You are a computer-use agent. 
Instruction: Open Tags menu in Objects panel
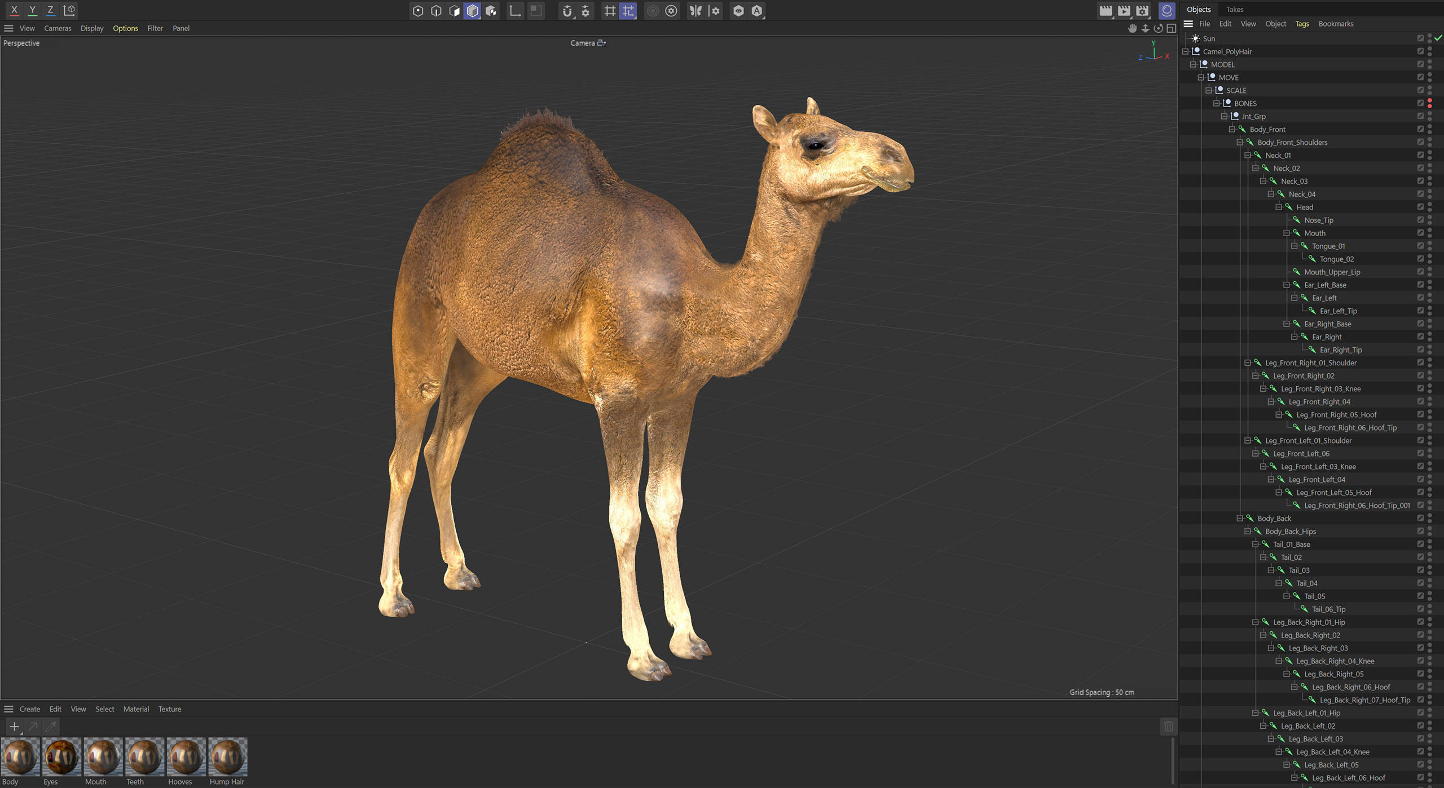click(x=1302, y=24)
